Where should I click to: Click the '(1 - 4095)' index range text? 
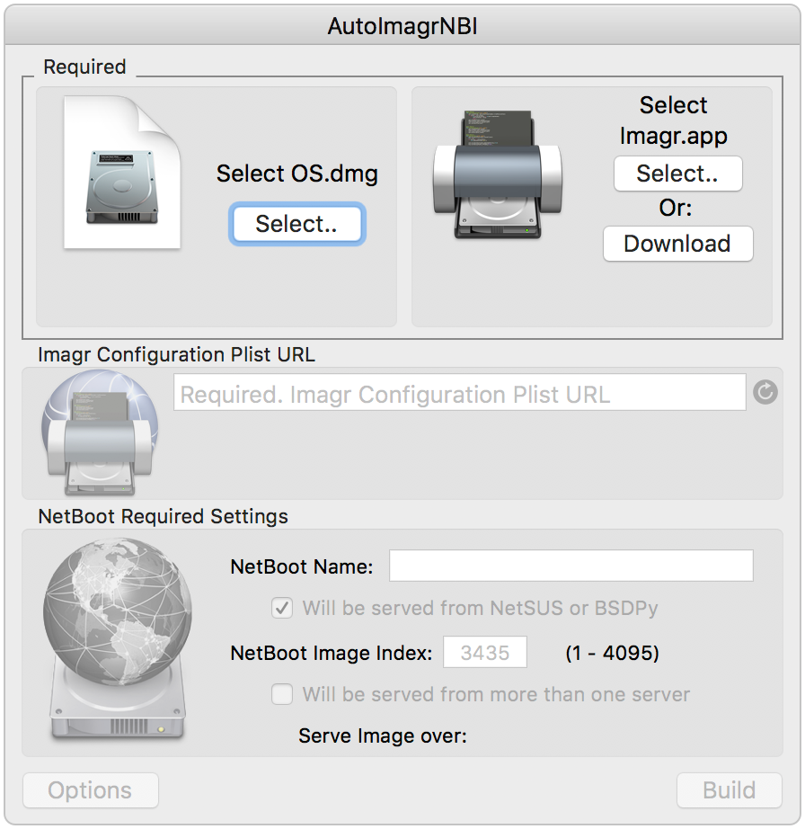tap(612, 653)
